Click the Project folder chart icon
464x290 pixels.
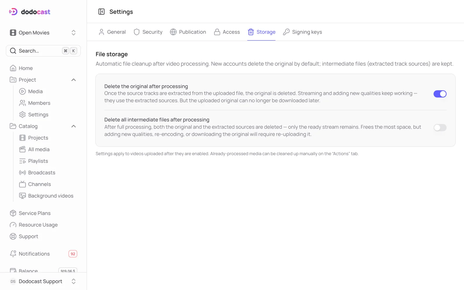13,80
